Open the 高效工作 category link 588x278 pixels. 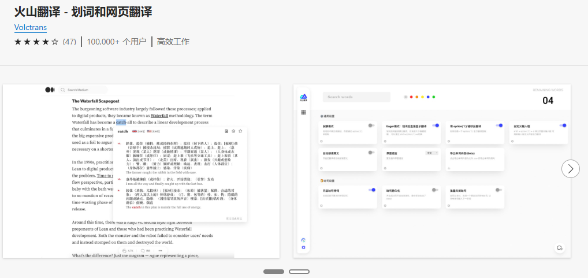173,42
